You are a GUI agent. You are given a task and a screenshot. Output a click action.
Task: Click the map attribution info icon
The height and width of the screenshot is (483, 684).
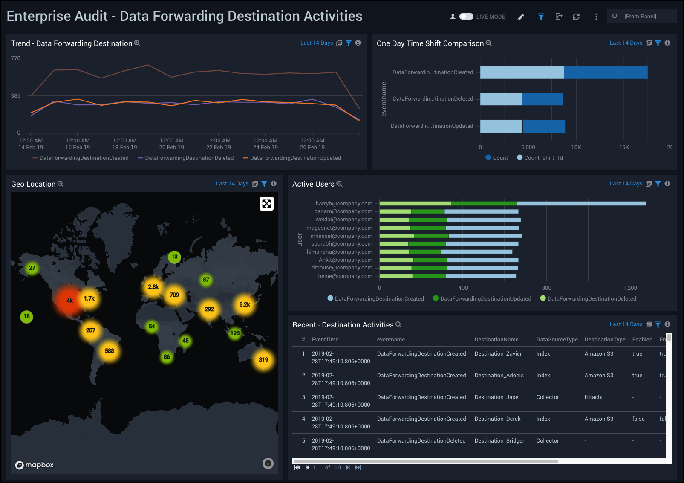(268, 463)
